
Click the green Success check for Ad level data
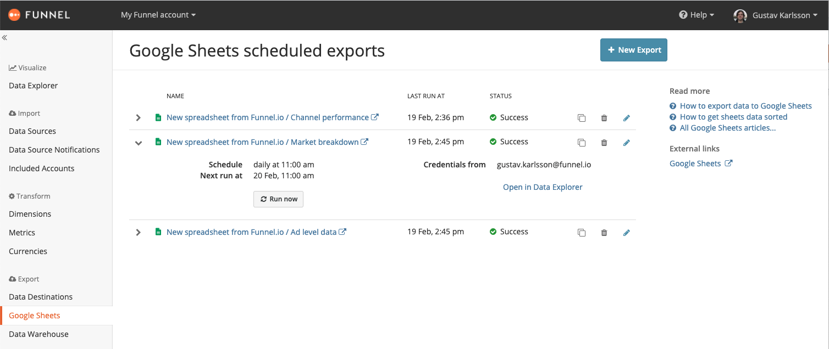coord(493,232)
